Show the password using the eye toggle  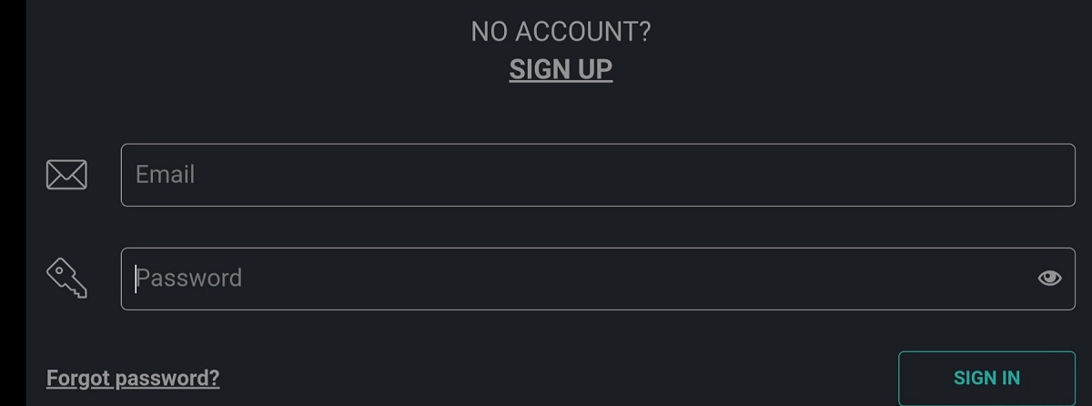click(1049, 278)
